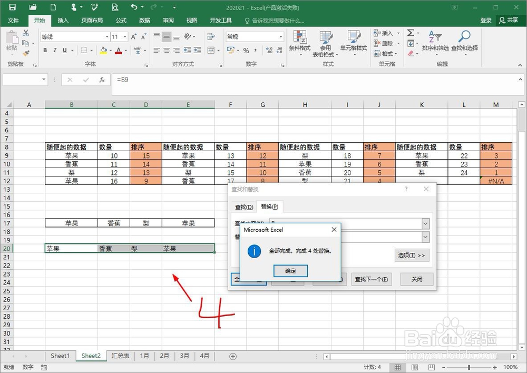Apply the yellow fill color bucket
This screenshot has height=373, width=527.
tap(103, 51)
